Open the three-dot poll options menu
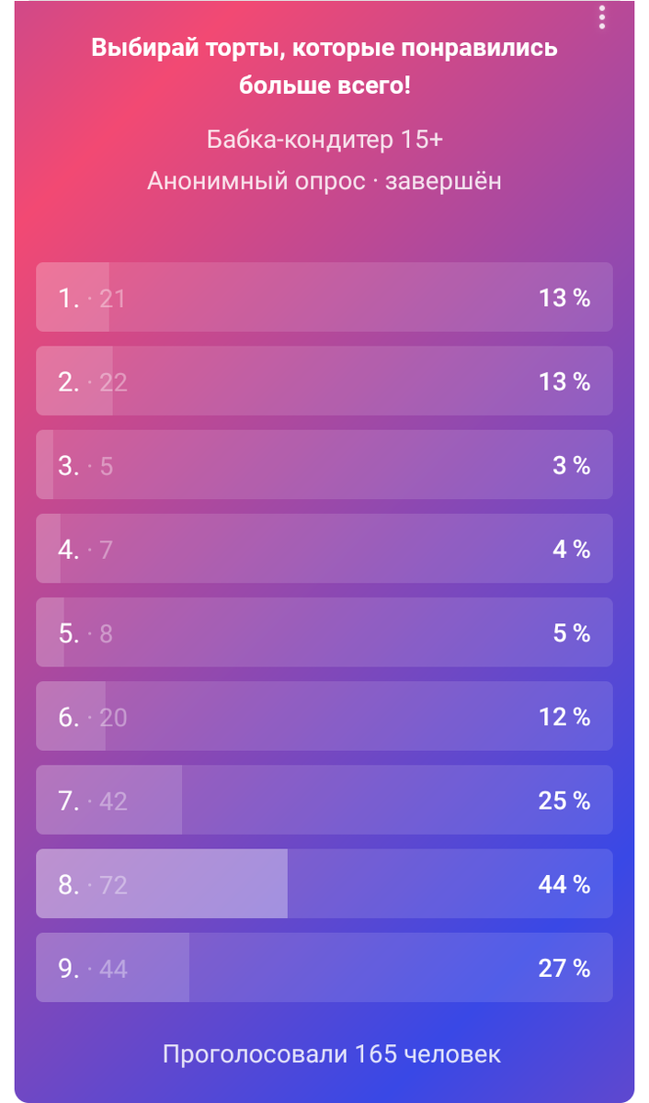The image size is (649, 1103). (x=601, y=17)
